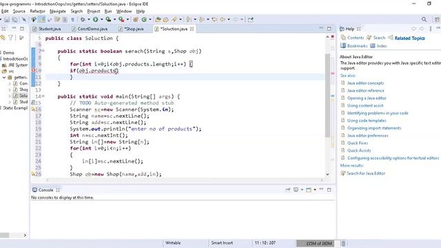
Task: Open the Run button dropdown arrow
Action: (x=101, y=19)
